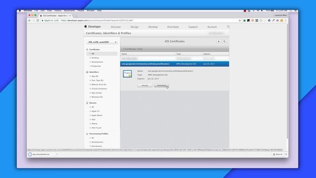Select All under Devices
316x178 pixels.
point(93,107)
